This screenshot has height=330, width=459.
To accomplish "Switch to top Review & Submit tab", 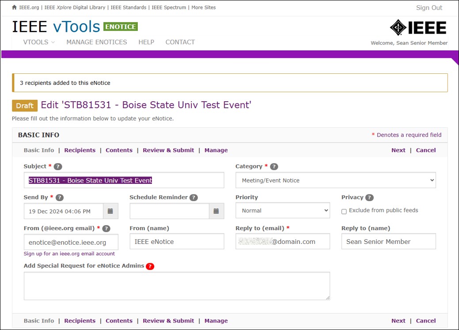I will 168,150.
